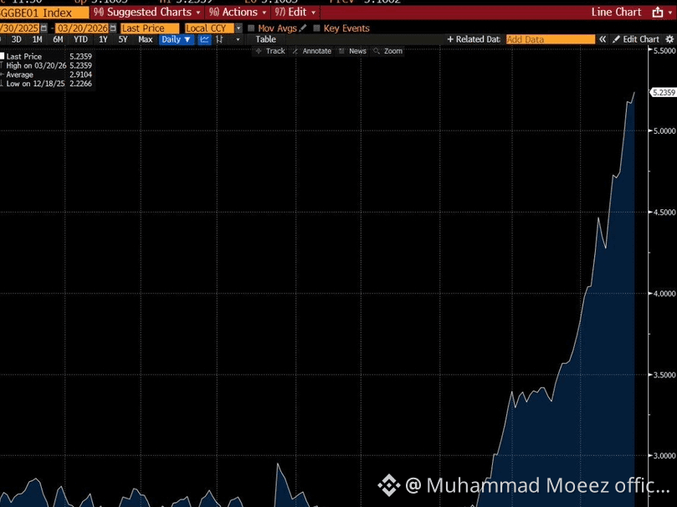This screenshot has height=507, width=677.
Task: Click the 3.5000 y-axis label
Action: 664,375
